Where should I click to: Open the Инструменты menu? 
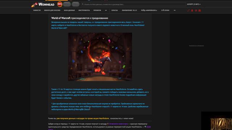[x=84, y=10]
